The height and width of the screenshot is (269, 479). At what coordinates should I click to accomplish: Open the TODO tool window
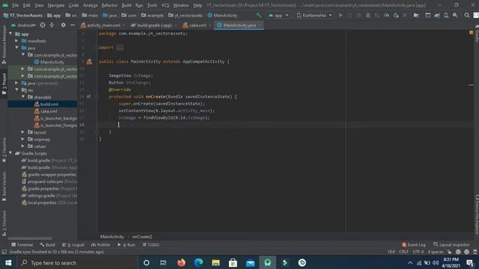click(x=150, y=244)
